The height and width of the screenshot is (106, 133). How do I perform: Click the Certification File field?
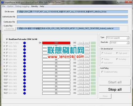[x=73, y=22]
